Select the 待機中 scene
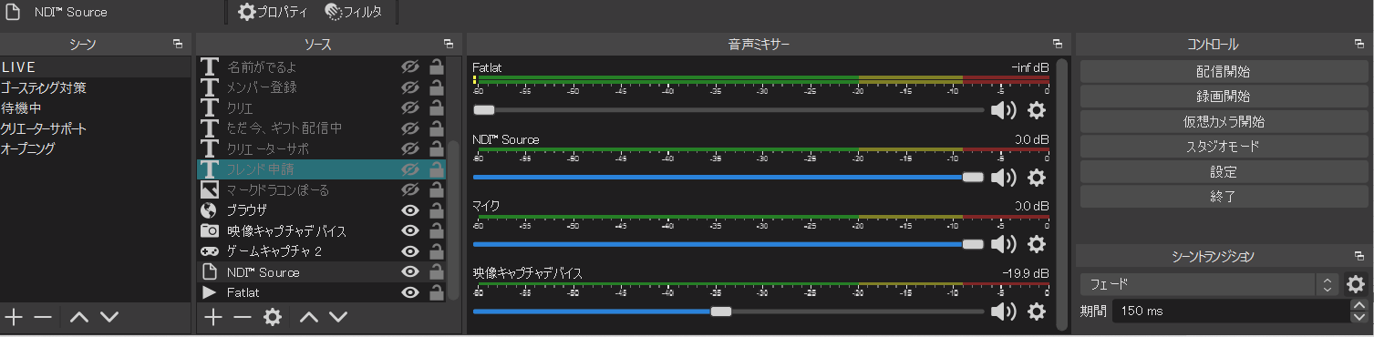Image resolution: width=1374 pixels, height=337 pixels. pos(96,107)
